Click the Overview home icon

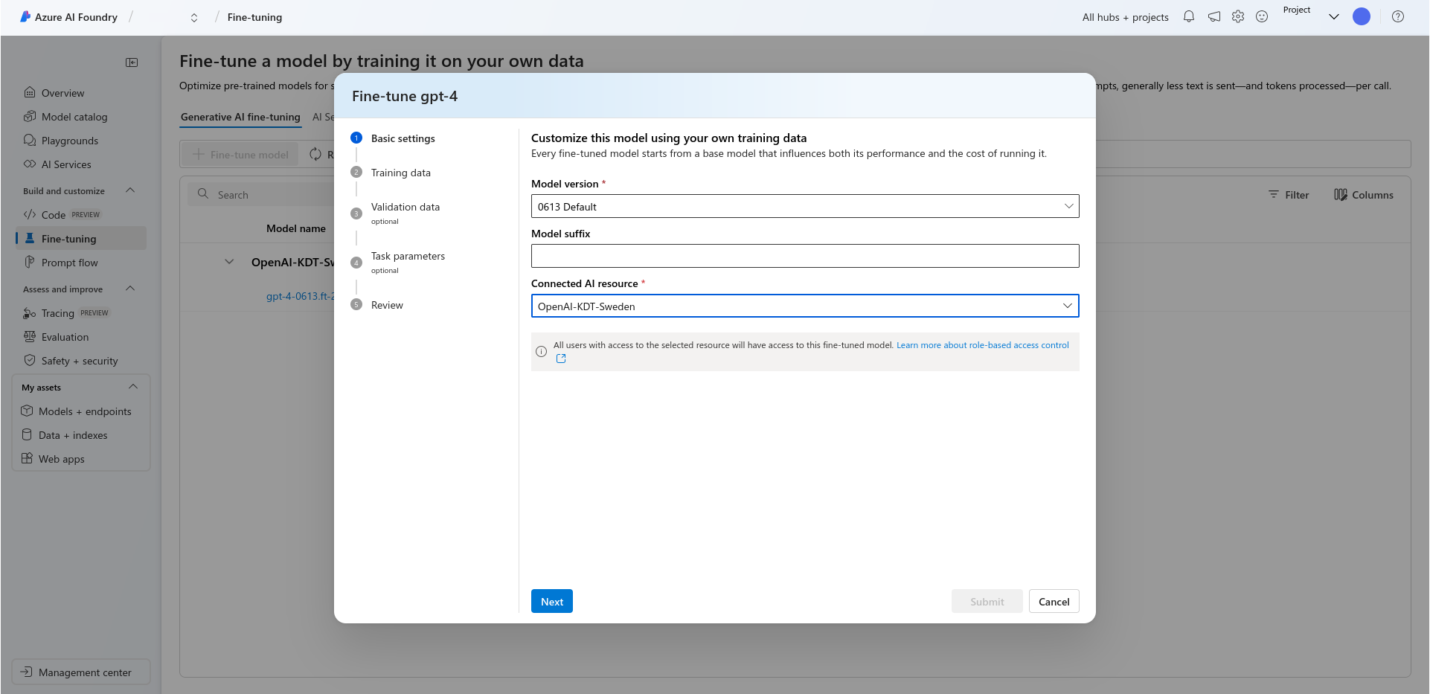(30, 92)
